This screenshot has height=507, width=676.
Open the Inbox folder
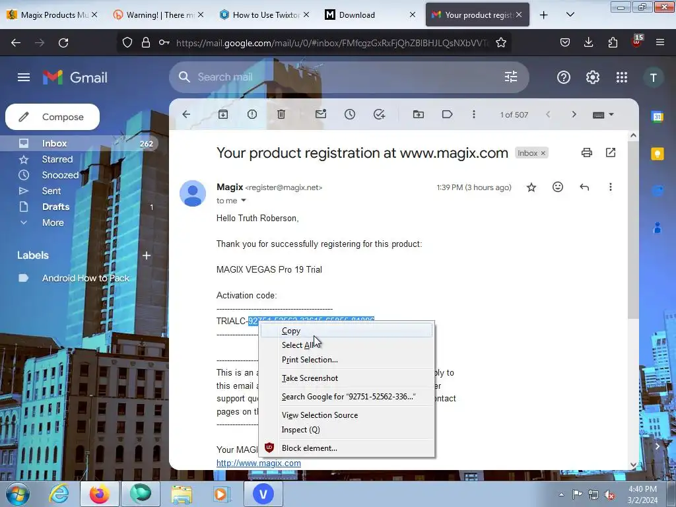point(79,143)
